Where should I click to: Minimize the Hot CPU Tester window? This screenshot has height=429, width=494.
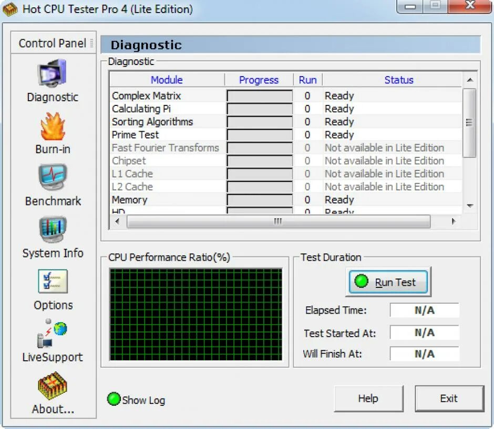[410, 6]
